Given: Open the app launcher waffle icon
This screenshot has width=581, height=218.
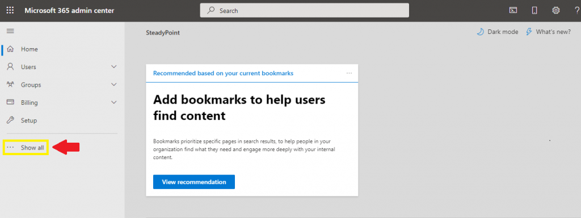Looking at the screenshot, I should pyautogui.click(x=10, y=10).
